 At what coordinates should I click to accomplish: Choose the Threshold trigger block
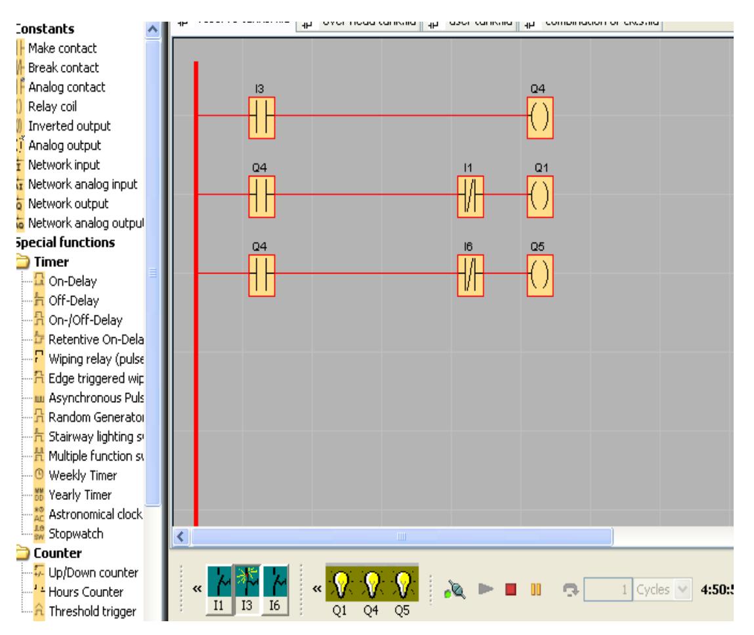85,611
